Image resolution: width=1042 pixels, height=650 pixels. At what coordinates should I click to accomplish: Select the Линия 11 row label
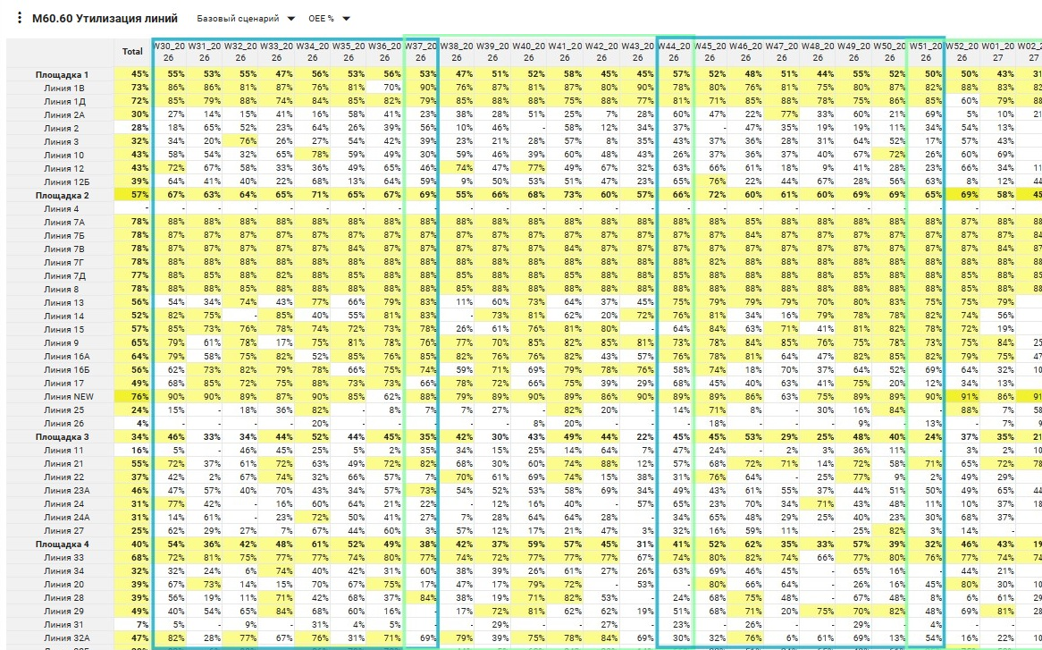point(63,450)
